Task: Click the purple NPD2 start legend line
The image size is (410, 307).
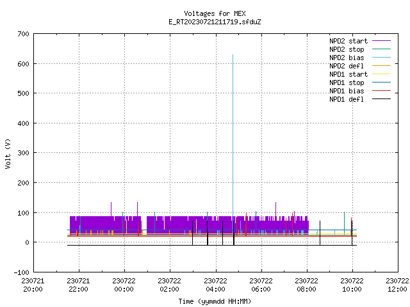Action: point(381,41)
